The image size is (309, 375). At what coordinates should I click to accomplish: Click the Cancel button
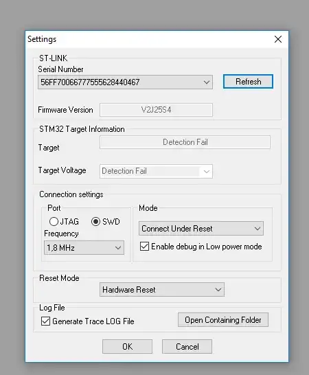(x=187, y=347)
